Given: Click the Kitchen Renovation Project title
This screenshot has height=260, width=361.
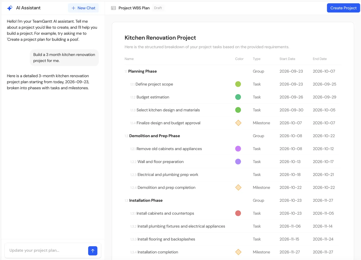Looking at the screenshot, I should point(160,38).
